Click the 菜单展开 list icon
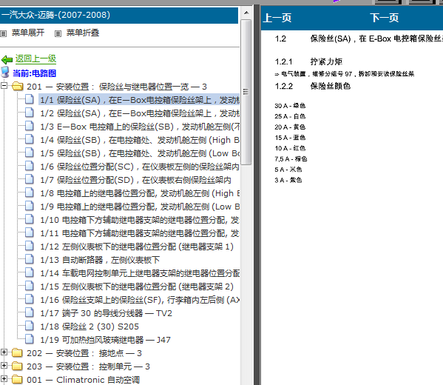The width and height of the screenshot is (443, 385). tap(4, 33)
